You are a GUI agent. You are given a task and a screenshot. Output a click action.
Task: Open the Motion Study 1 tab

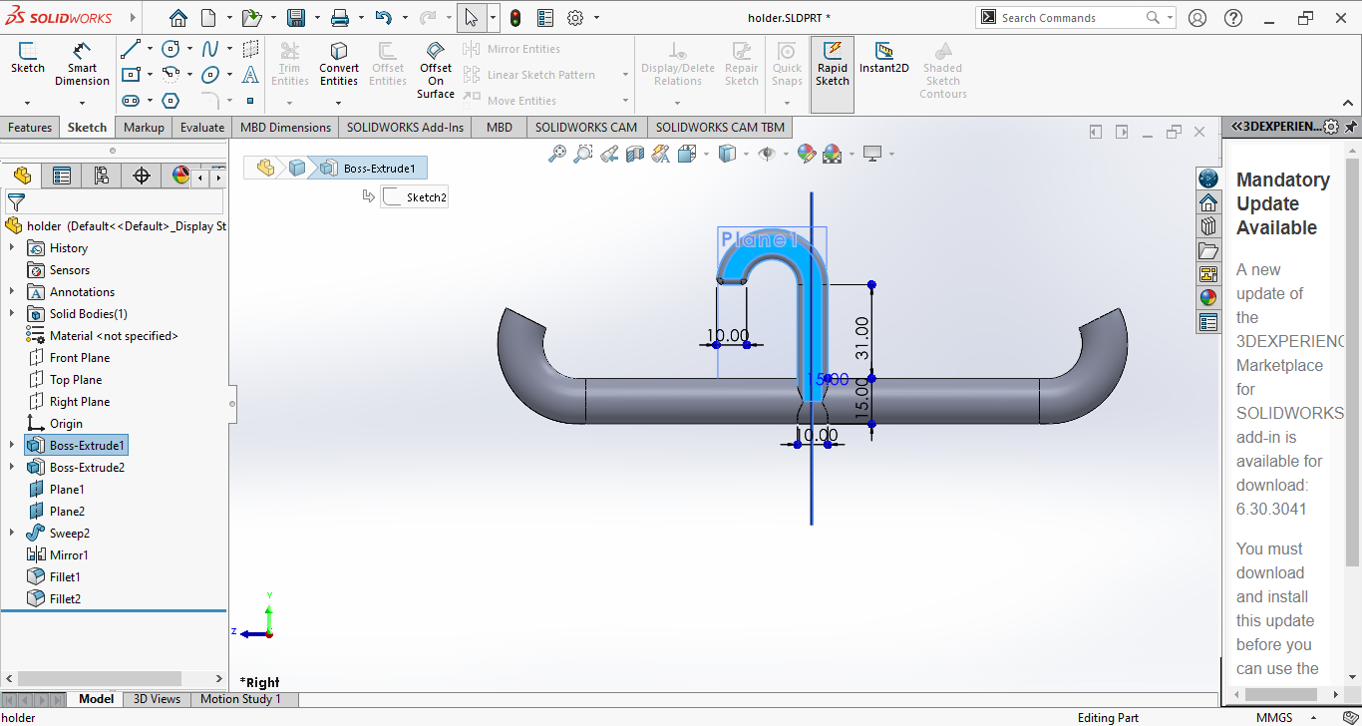pos(240,699)
